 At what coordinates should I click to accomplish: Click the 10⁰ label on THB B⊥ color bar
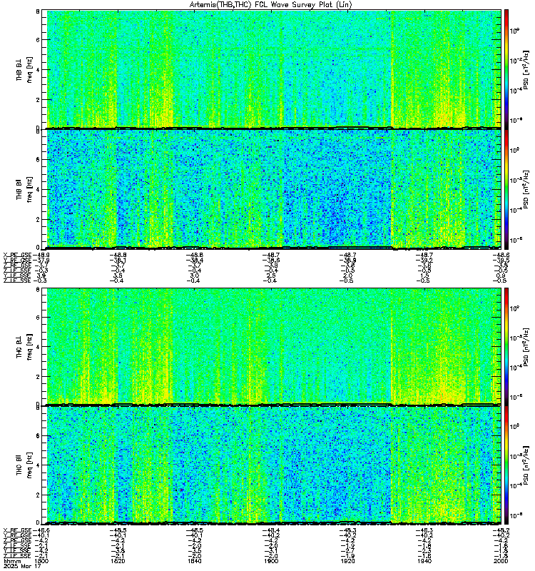click(x=514, y=31)
